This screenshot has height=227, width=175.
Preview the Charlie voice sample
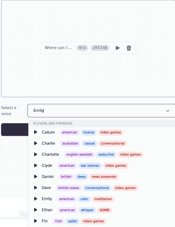[x=35, y=143]
